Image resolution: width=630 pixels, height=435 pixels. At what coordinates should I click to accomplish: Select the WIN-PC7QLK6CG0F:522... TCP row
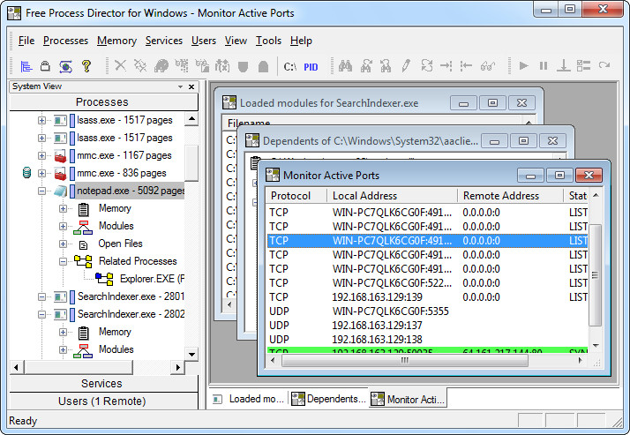pos(427,282)
